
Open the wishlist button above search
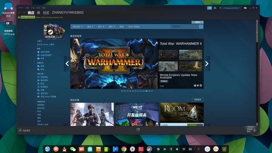197,22
